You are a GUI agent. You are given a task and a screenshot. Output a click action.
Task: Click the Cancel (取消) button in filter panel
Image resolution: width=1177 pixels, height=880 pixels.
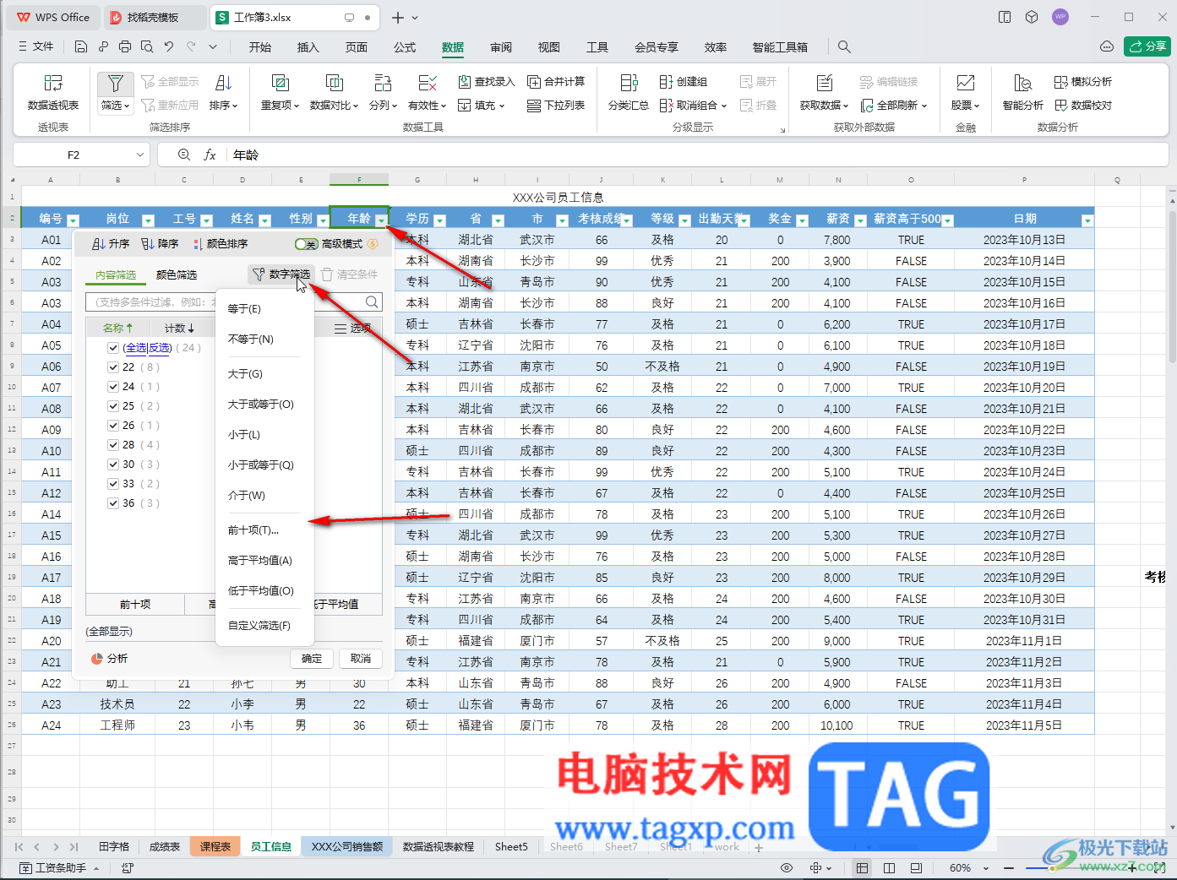point(361,659)
